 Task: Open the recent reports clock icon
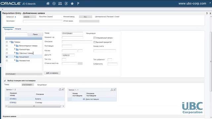point(54,4)
